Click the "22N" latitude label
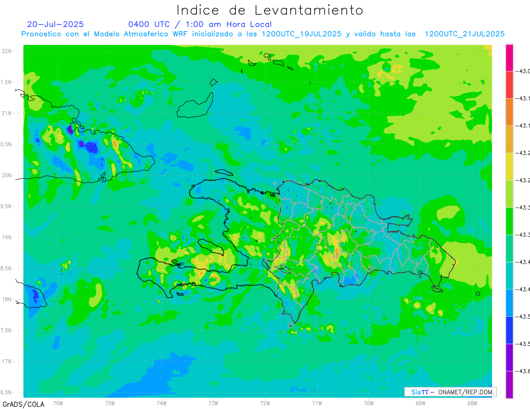530x409 pixels. coord(7,51)
